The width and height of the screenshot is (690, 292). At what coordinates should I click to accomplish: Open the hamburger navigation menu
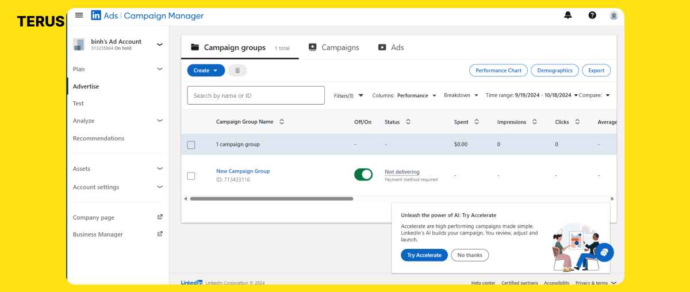79,16
